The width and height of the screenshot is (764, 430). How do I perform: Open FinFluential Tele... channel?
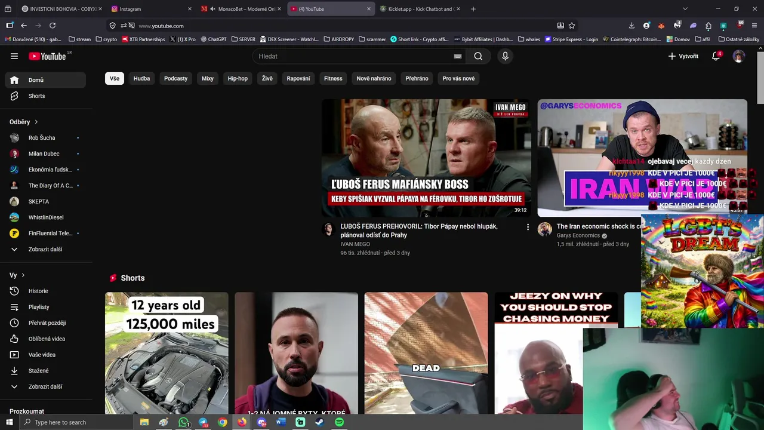click(x=45, y=234)
